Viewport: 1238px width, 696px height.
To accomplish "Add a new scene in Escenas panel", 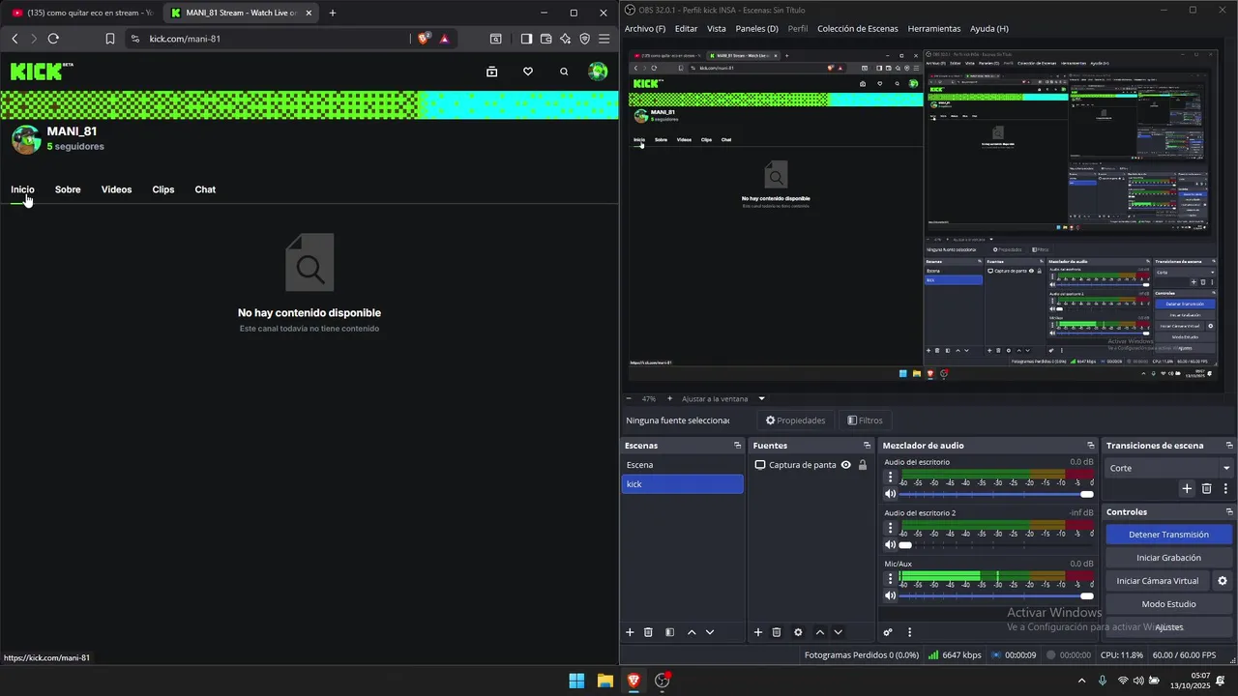I will [x=630, y=632].
